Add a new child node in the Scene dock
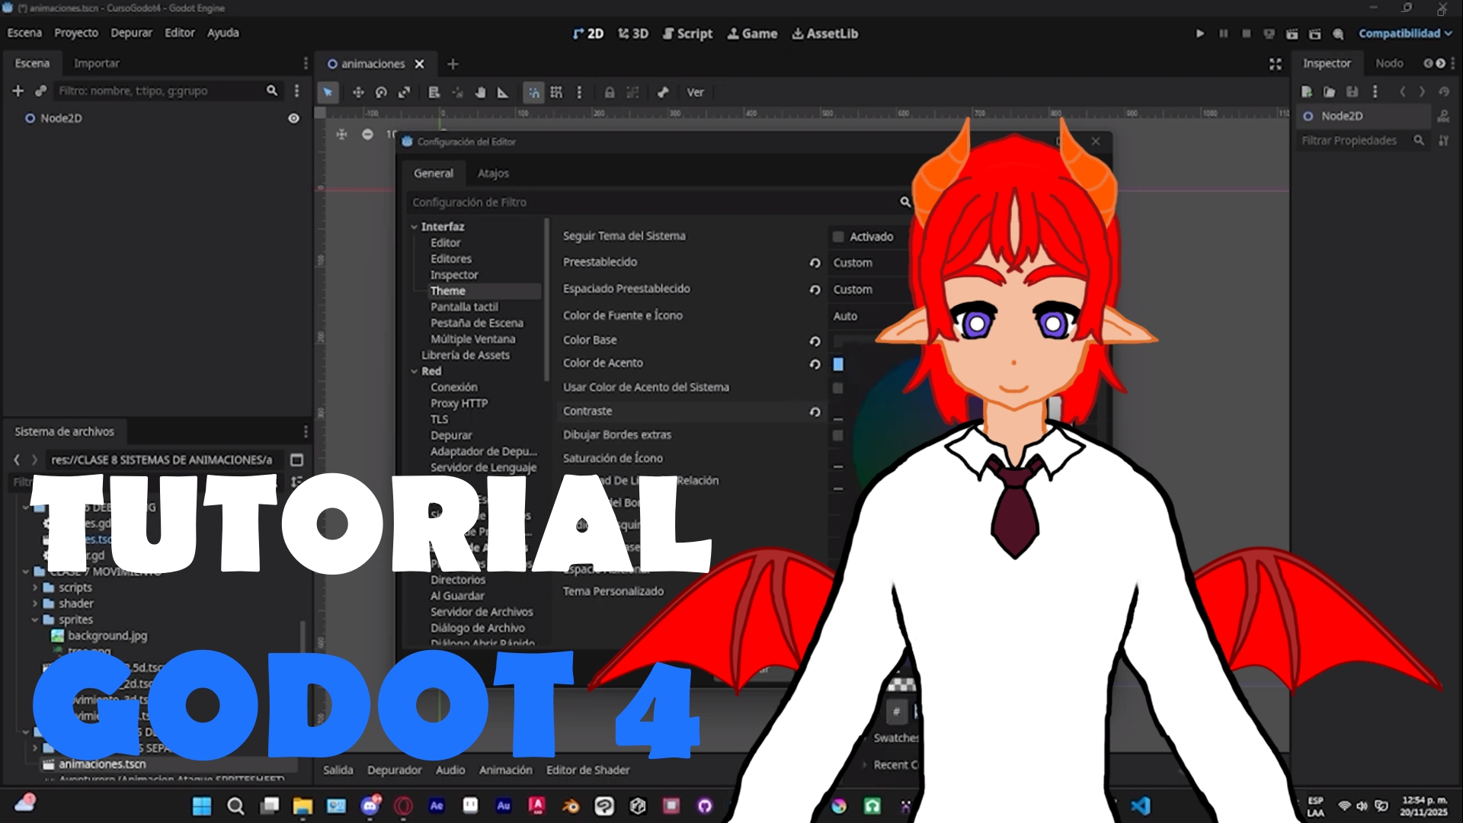This screenshot has width=1463, height=823. [x=18, y=91]
